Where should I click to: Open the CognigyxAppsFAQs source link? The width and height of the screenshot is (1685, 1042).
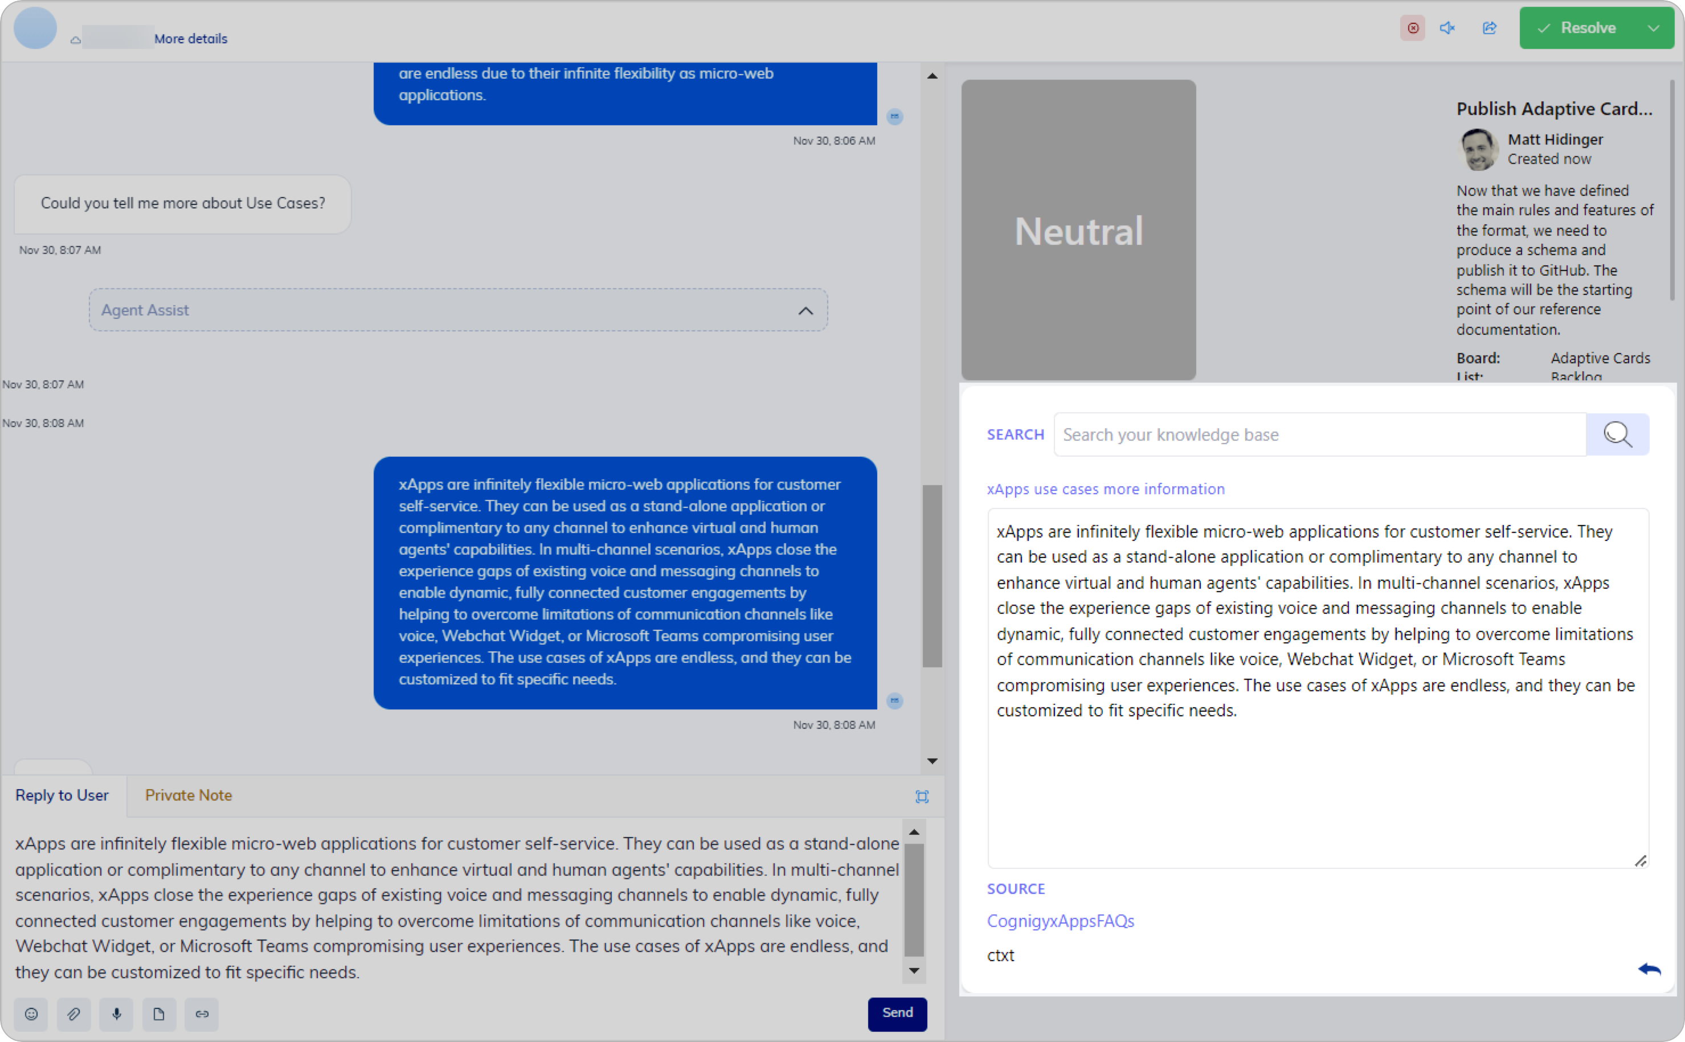tap(1060, 921)
